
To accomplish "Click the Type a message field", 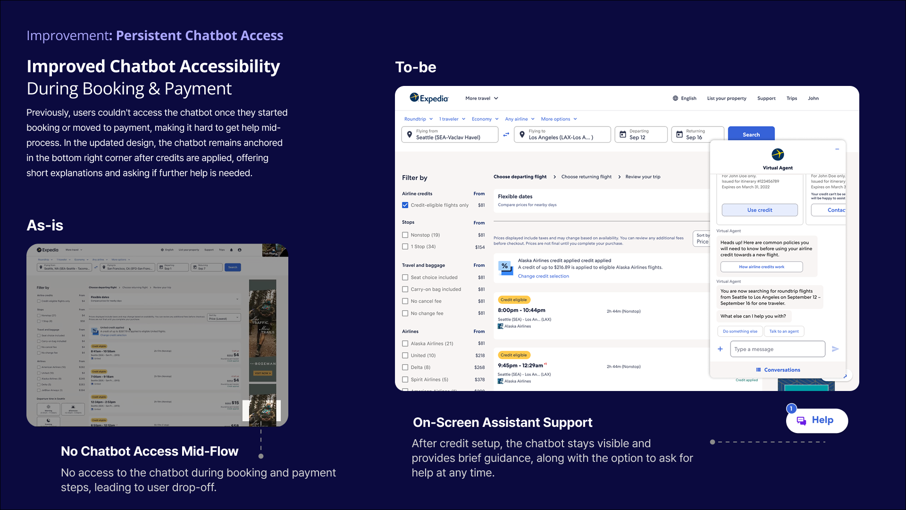I will (x=777, y=349).
